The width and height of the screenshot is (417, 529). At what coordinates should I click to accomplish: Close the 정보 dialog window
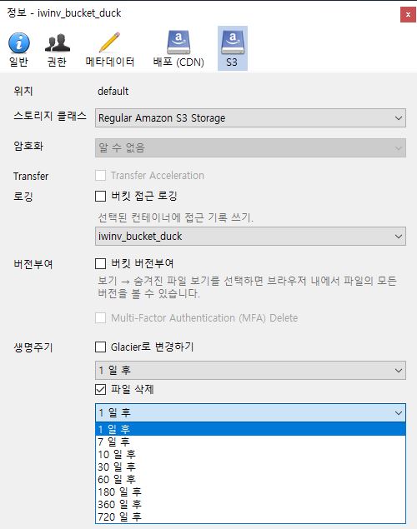click(x=408, y=14)
